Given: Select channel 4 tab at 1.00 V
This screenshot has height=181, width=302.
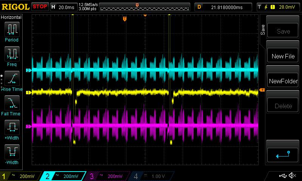Looking at the screenshot, I should point(152,176).
